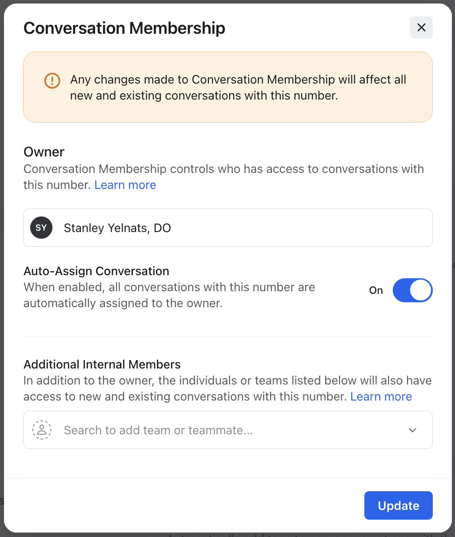
Task: Click the warning banner message text
Action: click(x=238, y=88)
